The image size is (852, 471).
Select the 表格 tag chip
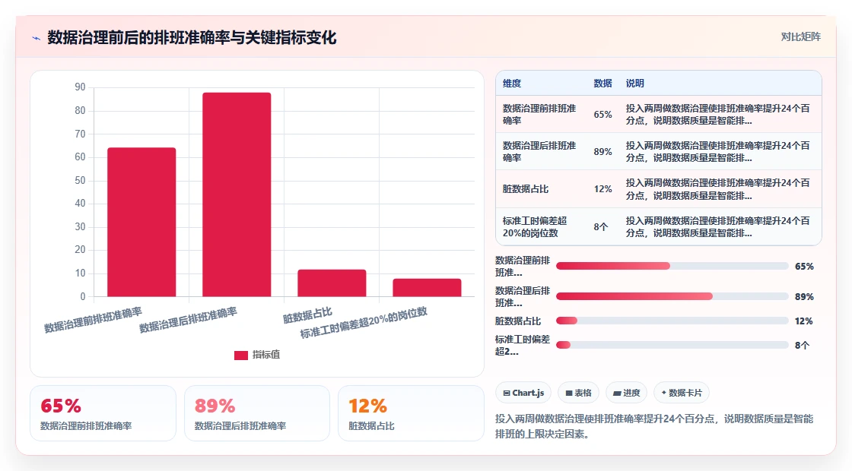pyautogui.click(x=578, y=393)
